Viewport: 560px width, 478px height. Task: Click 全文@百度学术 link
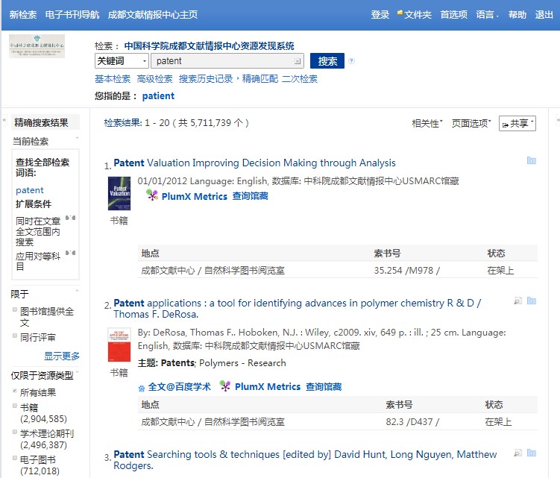[179, 386]
